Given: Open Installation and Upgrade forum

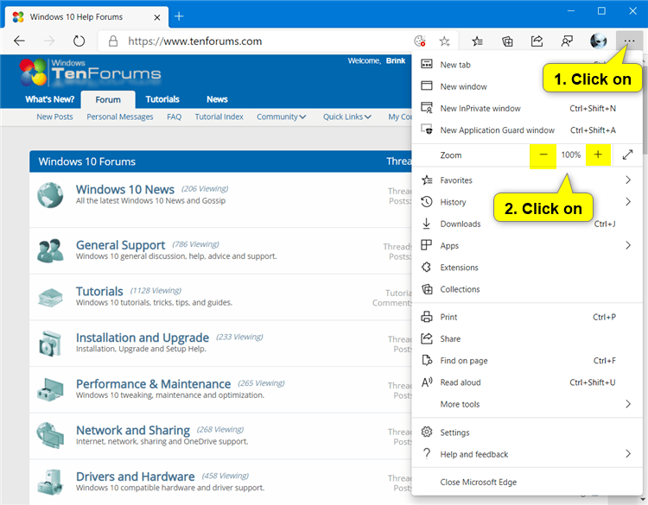Looking at the screenshot, I should coord(143,338).
